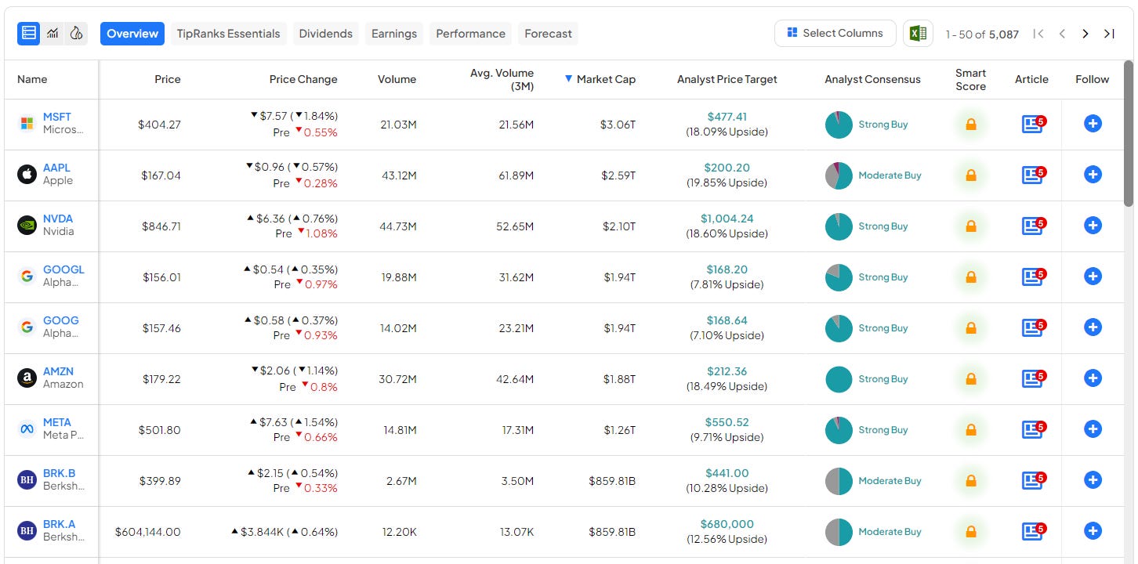The width and height of the screenshot is (1138, 564).
Task: Open the TipRanks Essentials tab
Action: coord(228,34)
